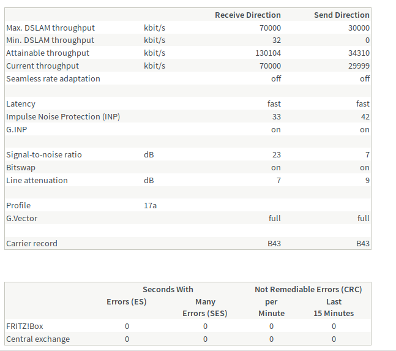Select the Signal-to-noise receive value 23
396x351 pixels.
pos(276,155)
